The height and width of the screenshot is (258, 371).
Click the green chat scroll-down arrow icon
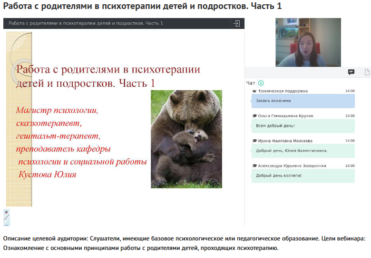click(261, 83)
